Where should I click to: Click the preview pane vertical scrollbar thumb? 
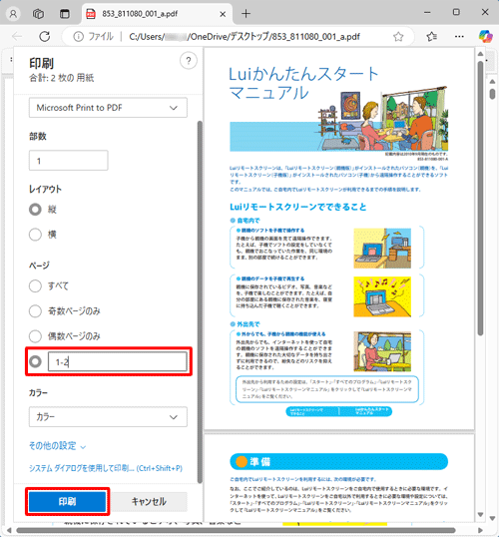480,199
